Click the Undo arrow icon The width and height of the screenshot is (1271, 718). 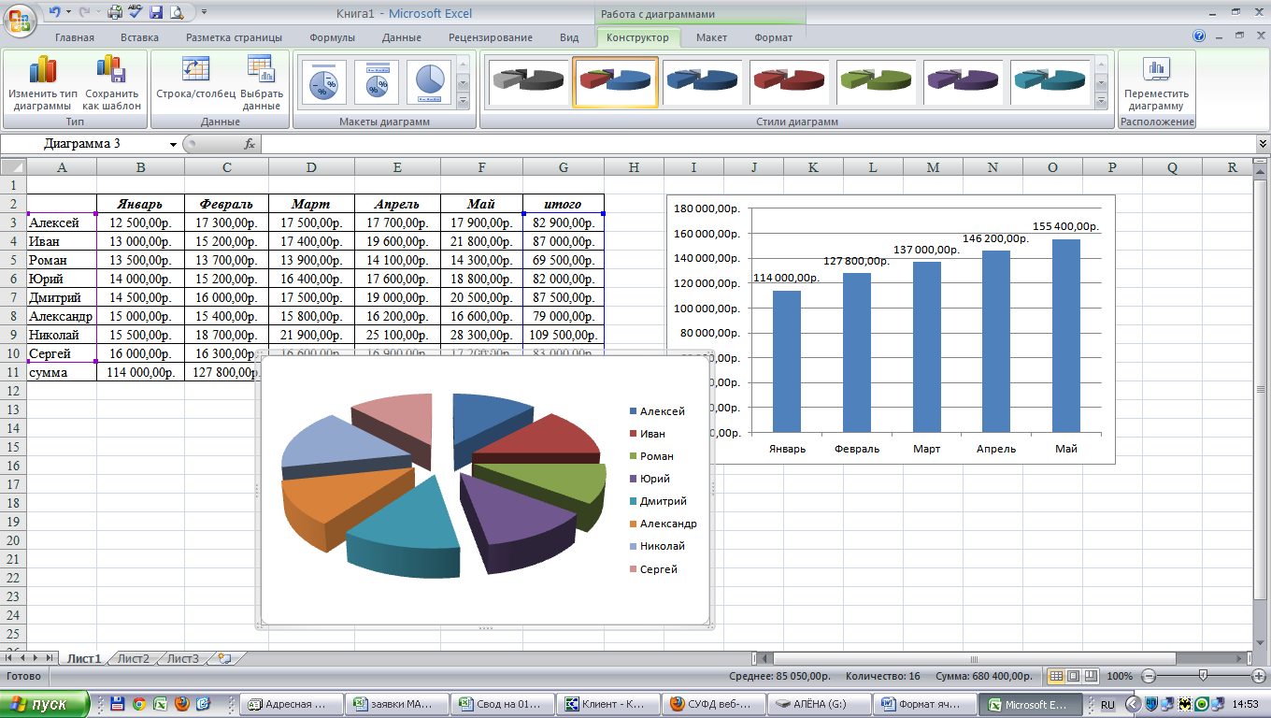tap(54, 13)
